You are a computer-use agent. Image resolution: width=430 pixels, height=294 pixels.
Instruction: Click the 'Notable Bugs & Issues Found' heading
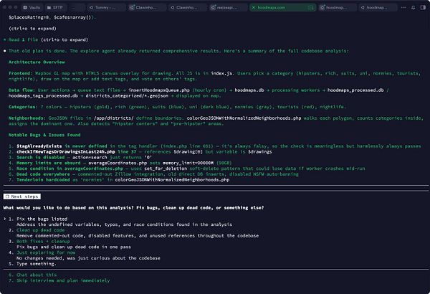(44, 135)
